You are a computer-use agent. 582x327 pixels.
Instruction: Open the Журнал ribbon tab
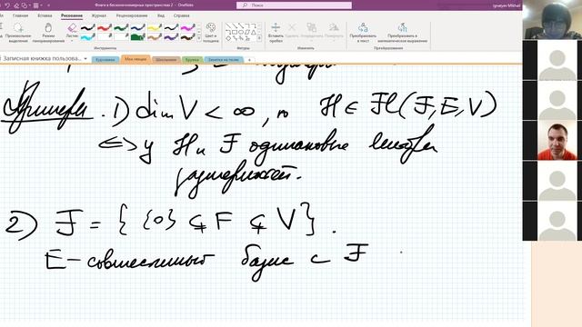[x=99, y=15]
